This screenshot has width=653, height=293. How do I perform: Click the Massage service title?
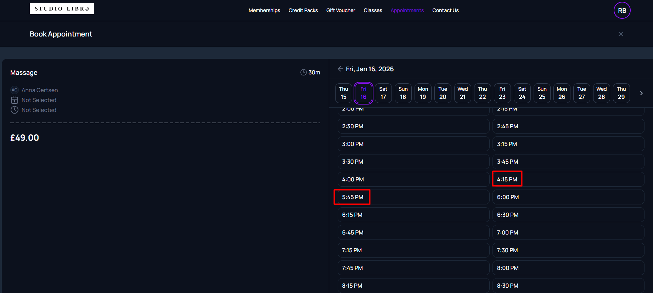click(x=24, y=73)
